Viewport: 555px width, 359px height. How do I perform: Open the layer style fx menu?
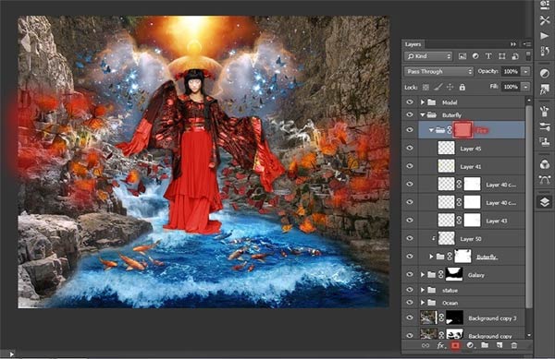pos(440,345)
